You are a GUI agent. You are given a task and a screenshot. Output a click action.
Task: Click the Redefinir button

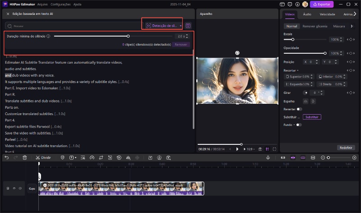[346, 148]
